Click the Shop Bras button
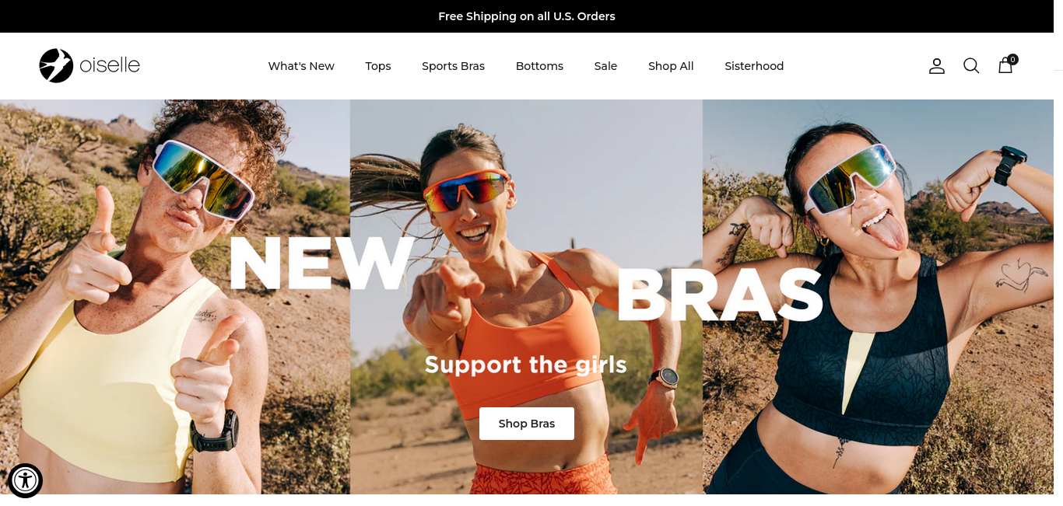Viewport: 1063px width, 506px height. click(x=527, y=424)
